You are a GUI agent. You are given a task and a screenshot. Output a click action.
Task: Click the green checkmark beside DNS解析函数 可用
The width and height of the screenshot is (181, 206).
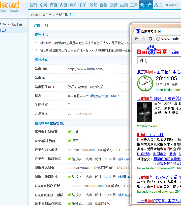(69, 141)
